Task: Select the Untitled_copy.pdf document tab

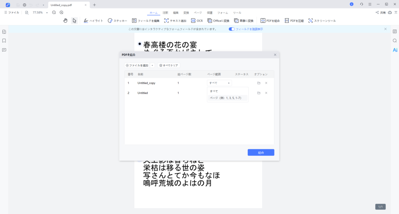Action: [69, 5]
